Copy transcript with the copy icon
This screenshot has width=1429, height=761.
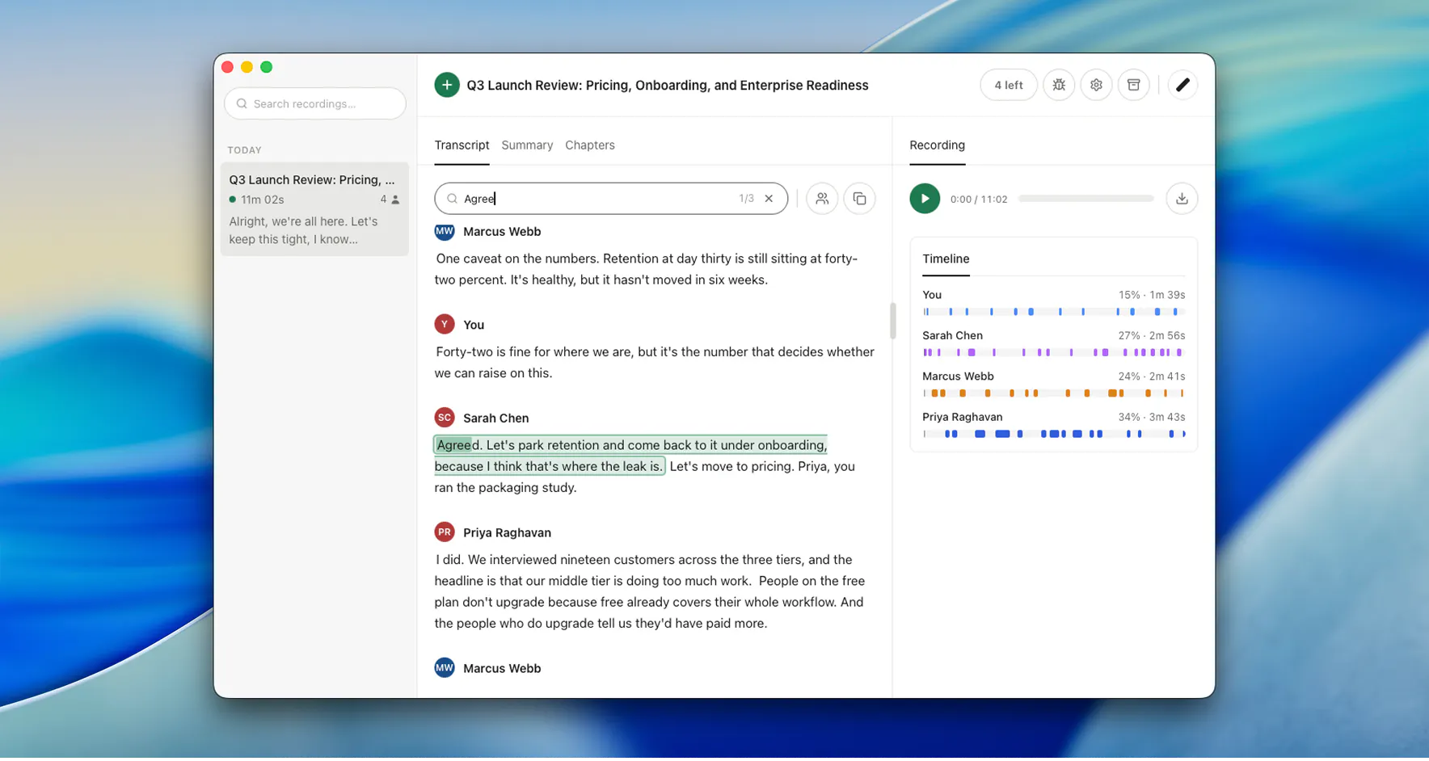[x=859, y=199]
